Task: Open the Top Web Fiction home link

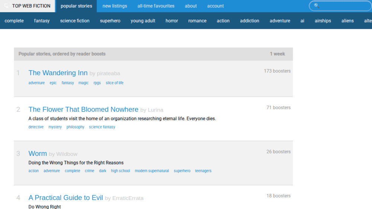Action: (28, 6)
